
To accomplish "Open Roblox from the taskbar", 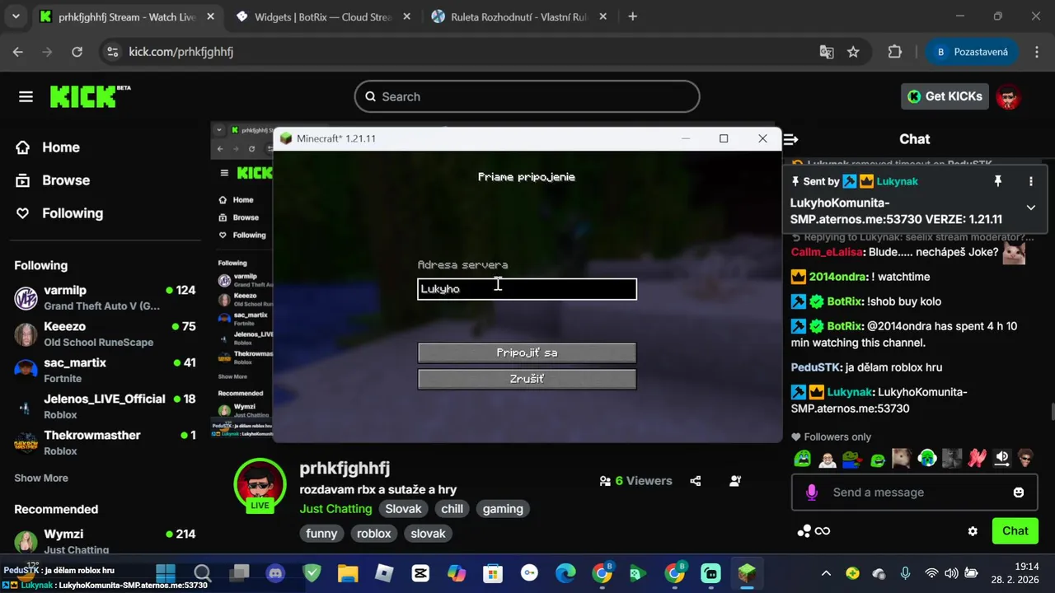I will coord(384,573).
